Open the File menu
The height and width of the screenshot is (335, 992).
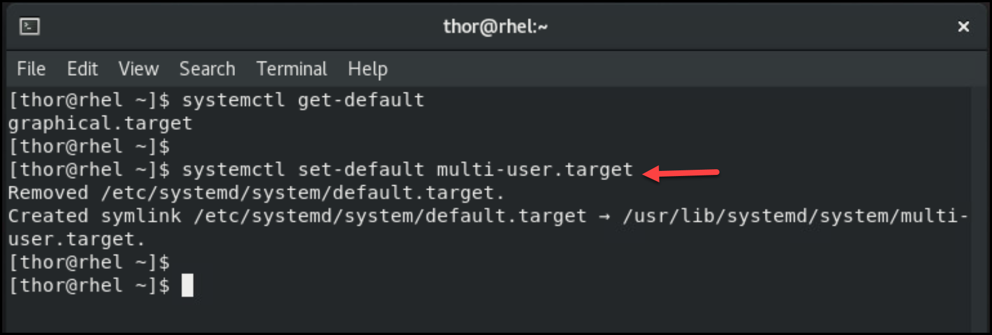click(31, 69)
